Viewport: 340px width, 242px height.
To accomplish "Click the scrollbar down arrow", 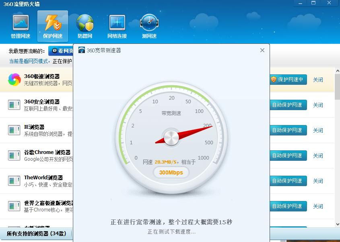I will [338, 224].
